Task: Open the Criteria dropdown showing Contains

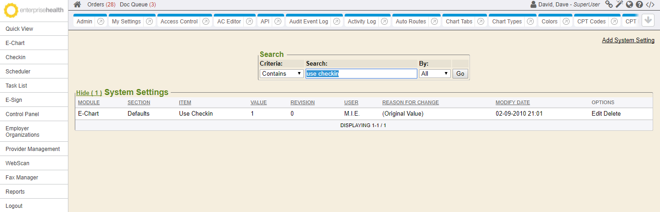Action: pyautogui.click(x=282, y=73)
